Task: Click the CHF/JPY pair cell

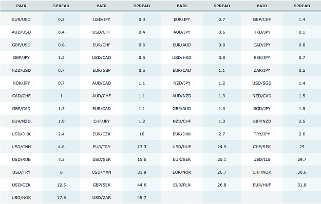Action: coord(102,121)
